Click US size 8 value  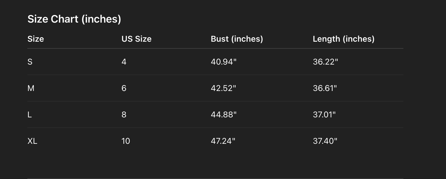[124, 115]
